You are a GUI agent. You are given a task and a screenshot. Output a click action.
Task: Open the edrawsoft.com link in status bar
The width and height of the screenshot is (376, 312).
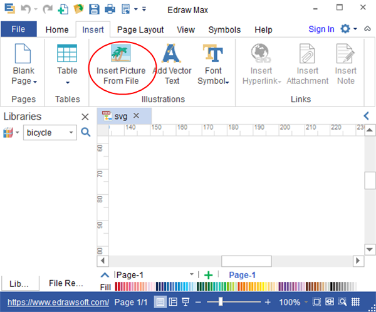58,302
